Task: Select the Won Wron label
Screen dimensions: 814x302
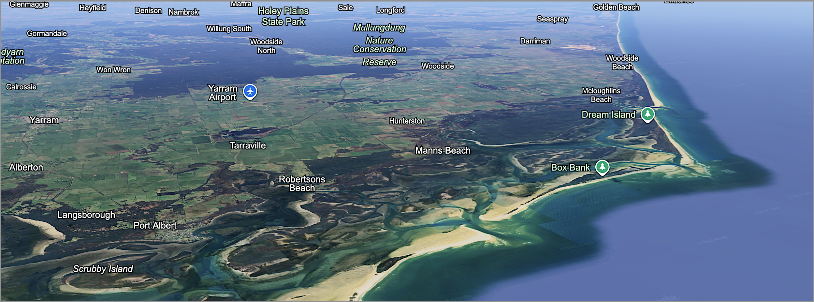Action: 113,70
